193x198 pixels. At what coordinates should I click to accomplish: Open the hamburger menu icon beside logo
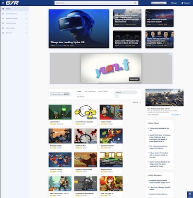click(x=3, y=3)
